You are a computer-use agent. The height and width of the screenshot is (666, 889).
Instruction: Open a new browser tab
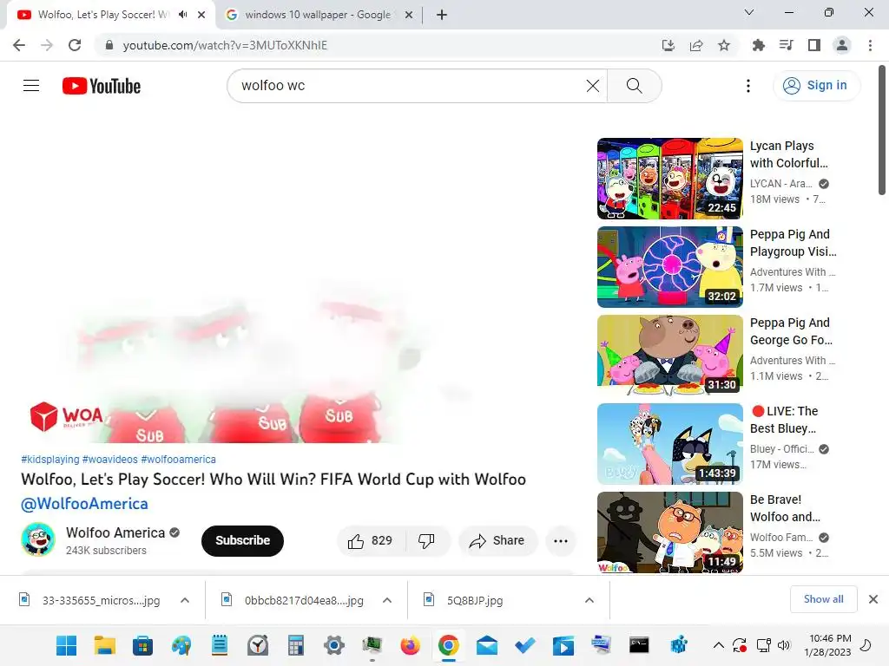442,15
